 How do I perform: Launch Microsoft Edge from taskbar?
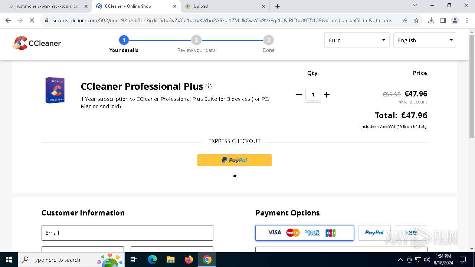153,260
